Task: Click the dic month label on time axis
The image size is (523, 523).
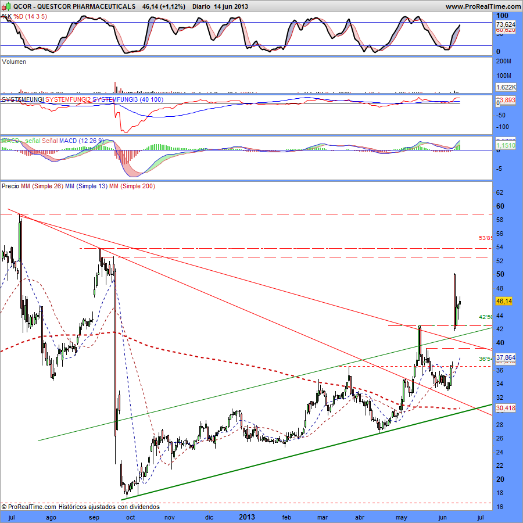Action: tap(209, 517)
